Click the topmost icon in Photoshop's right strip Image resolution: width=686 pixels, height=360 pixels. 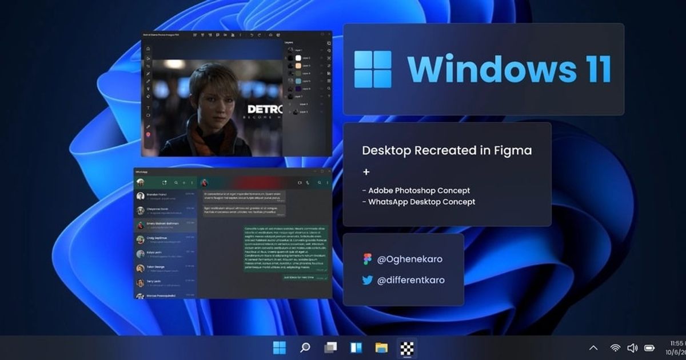[x=329, y=43]
